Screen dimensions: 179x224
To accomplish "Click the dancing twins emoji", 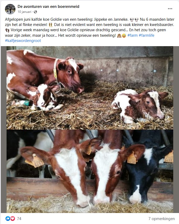I will pyautogui.click(x=51, y=25).
